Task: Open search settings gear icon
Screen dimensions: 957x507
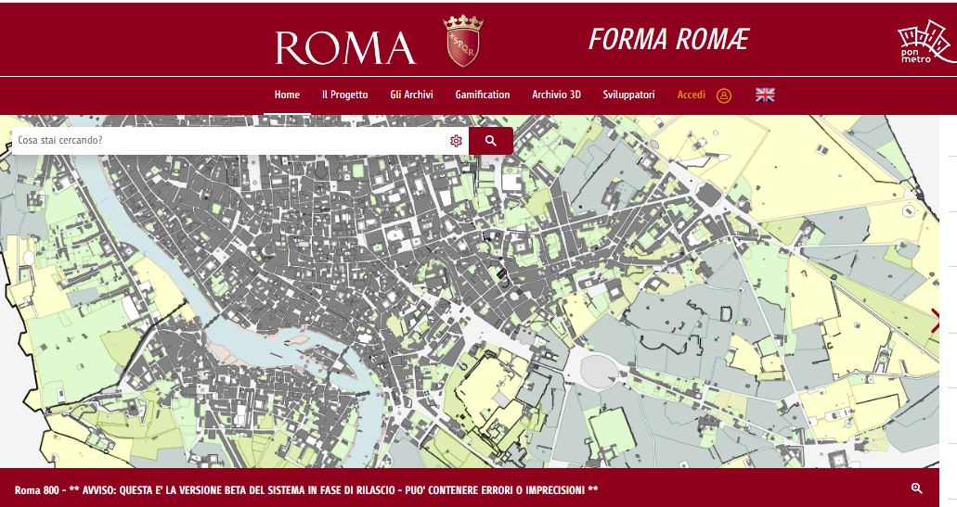Action: (x=456, y=141)
